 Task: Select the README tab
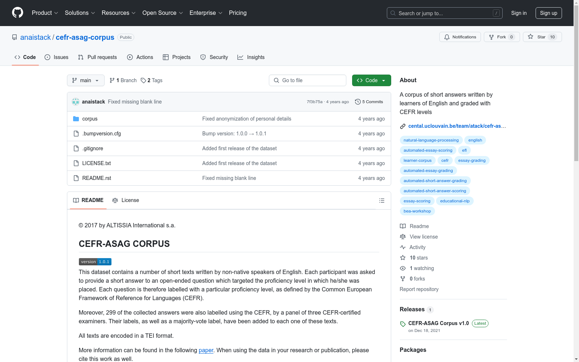pyautogui.click(x=88, y=200)
